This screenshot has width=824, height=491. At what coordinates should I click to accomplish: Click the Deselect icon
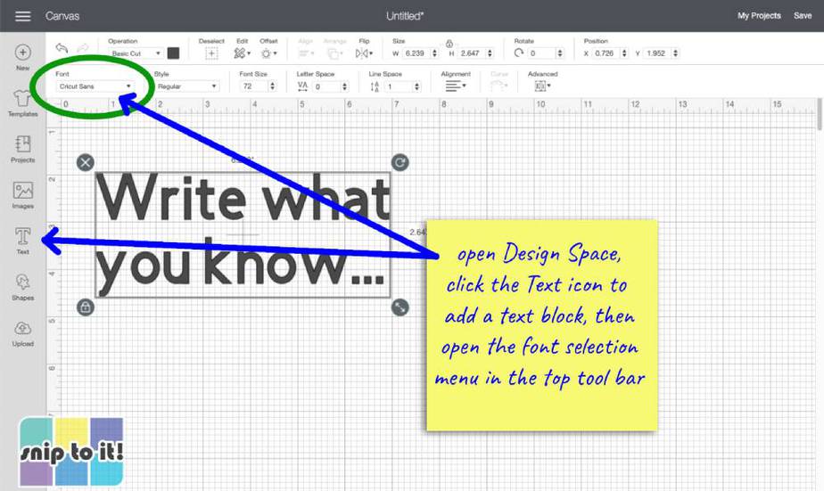(x=211, y=53)
